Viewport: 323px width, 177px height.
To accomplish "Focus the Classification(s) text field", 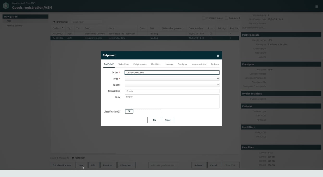I will (147, 111).
